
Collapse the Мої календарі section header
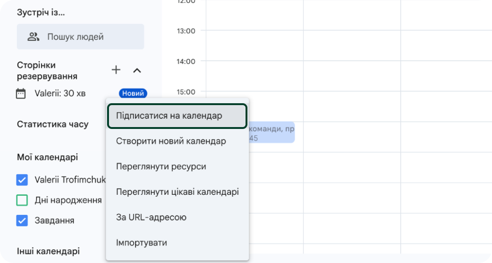point(47,157)
